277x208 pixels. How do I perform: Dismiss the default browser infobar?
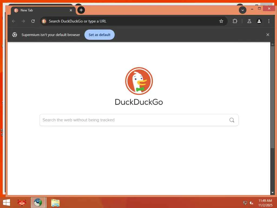coord(268,35)
